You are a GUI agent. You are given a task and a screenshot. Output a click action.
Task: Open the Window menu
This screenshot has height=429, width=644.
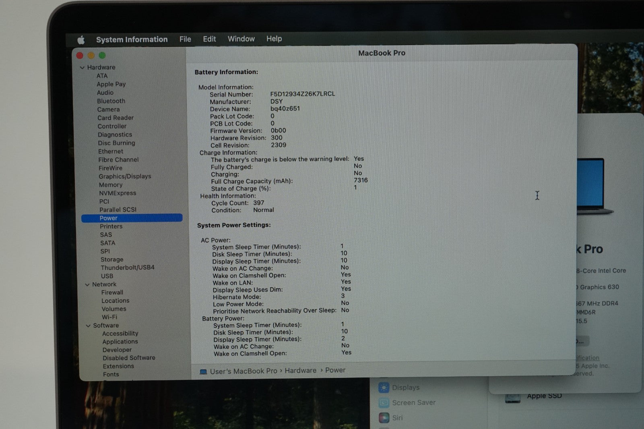click(241, 39)
